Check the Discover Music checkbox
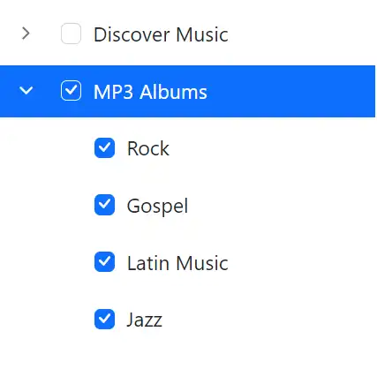This screenshot has height=384, width=377. point(71,34)
